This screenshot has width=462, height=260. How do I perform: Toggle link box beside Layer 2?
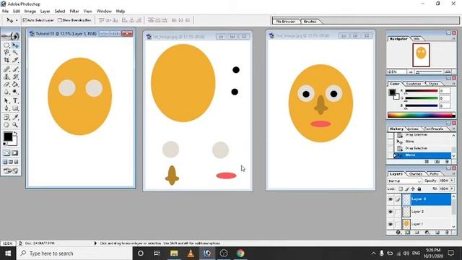click(398, 212)
